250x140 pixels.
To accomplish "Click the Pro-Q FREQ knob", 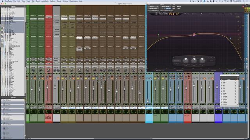I will (x=186, y=61).
